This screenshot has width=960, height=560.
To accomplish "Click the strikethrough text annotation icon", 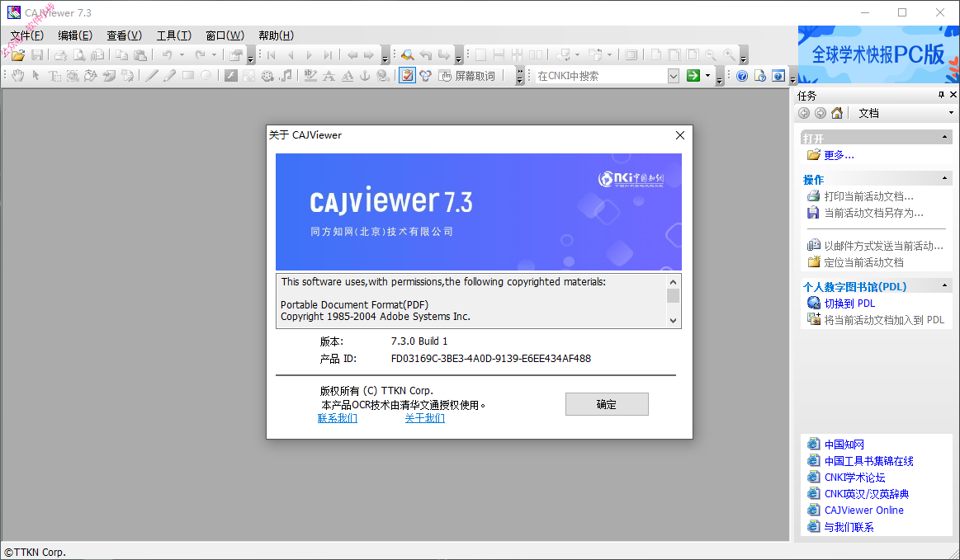I will (329, 75).
